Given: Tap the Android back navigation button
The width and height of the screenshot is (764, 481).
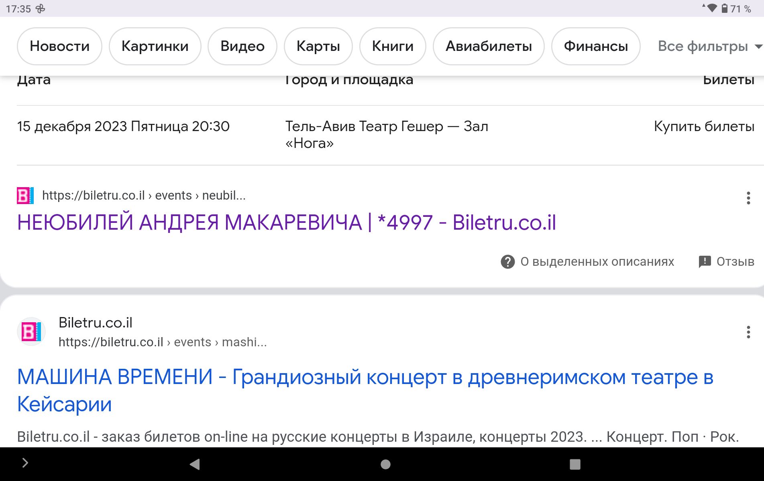Looking at the screenshot, I should [195, 464].
